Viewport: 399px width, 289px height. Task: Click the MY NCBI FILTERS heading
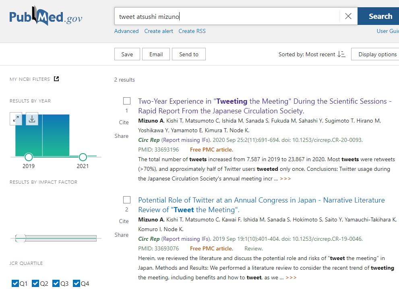pyautogui.click(x=30, y=79)
